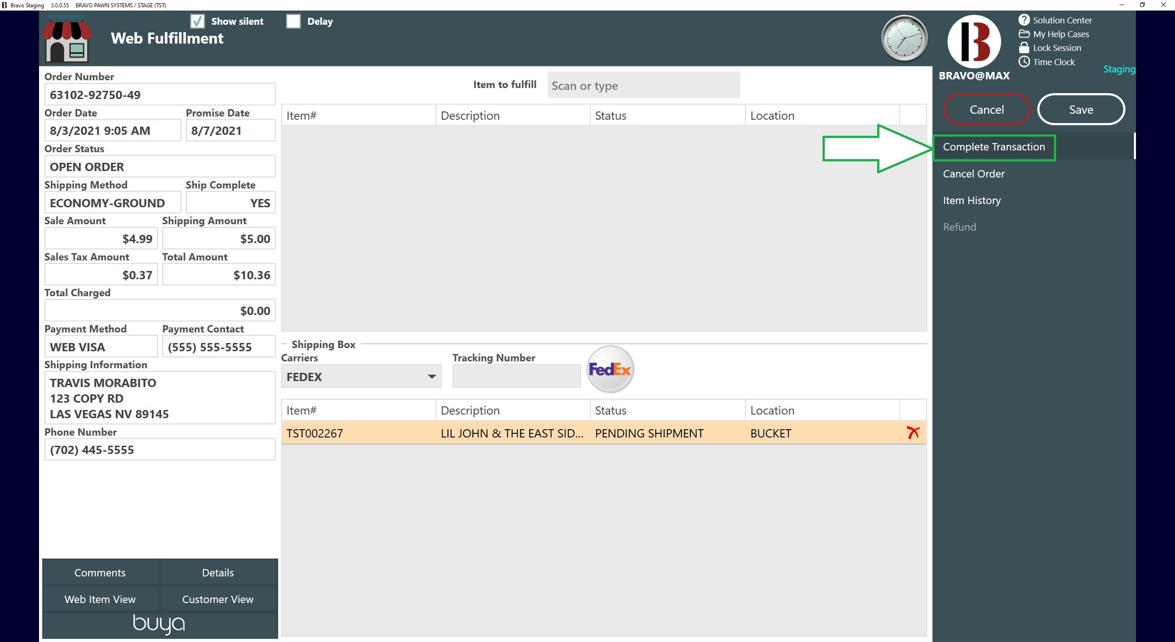
Task: Click the Tracking Number field
Action: point(516,376)
